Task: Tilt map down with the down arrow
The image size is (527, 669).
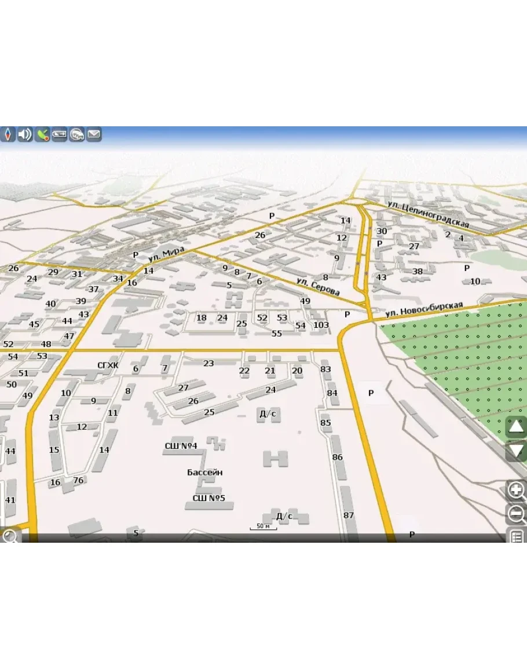Action: (x=516, y=451)
